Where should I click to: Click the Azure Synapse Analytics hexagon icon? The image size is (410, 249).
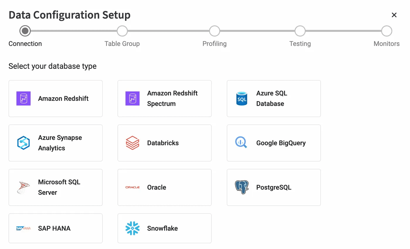click(x=23, y=143)
